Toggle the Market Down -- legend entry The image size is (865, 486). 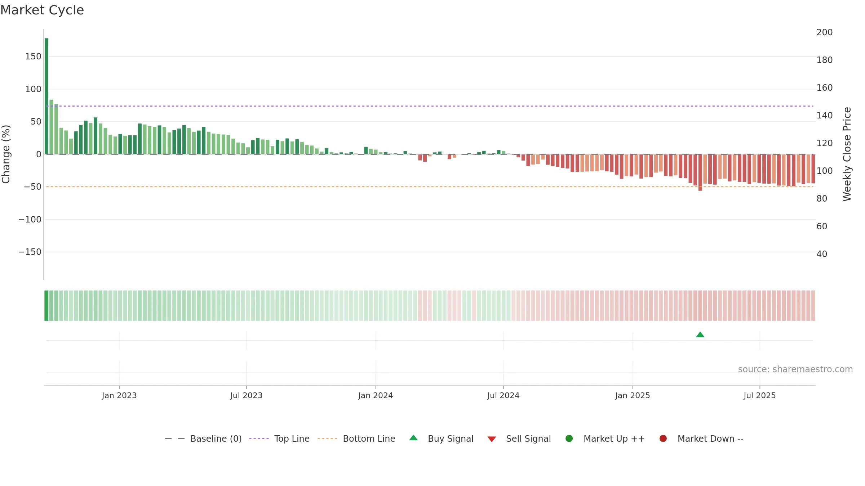point(701,438)
